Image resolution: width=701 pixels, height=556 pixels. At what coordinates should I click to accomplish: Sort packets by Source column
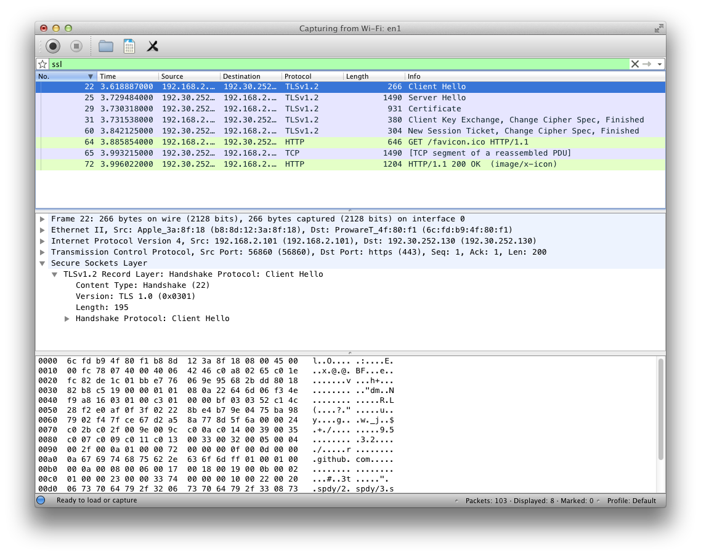189,76
